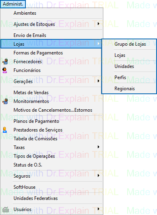Click the Usuários keyboard icon
Viewport: 157px width, 215px height.
[6, 209]
